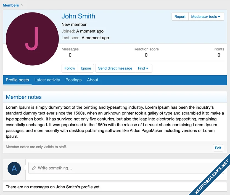Follow John Smith
The image size is (230, 195).
70,68
